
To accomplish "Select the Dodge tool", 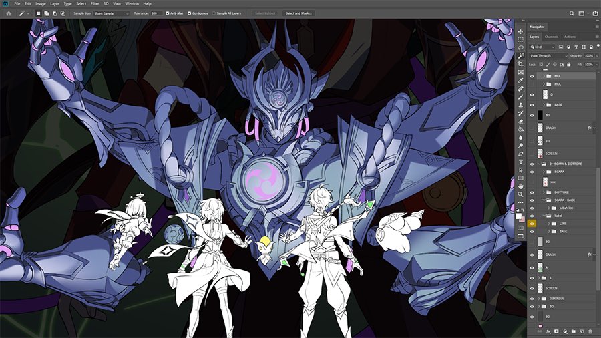I will [x=520, y=146].
